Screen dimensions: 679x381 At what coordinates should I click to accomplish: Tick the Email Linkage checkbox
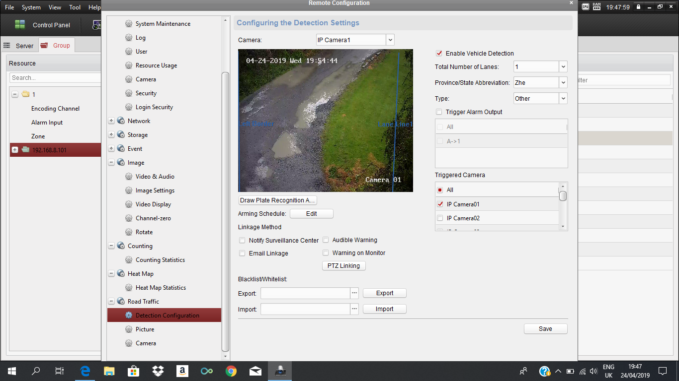(243, 254)
